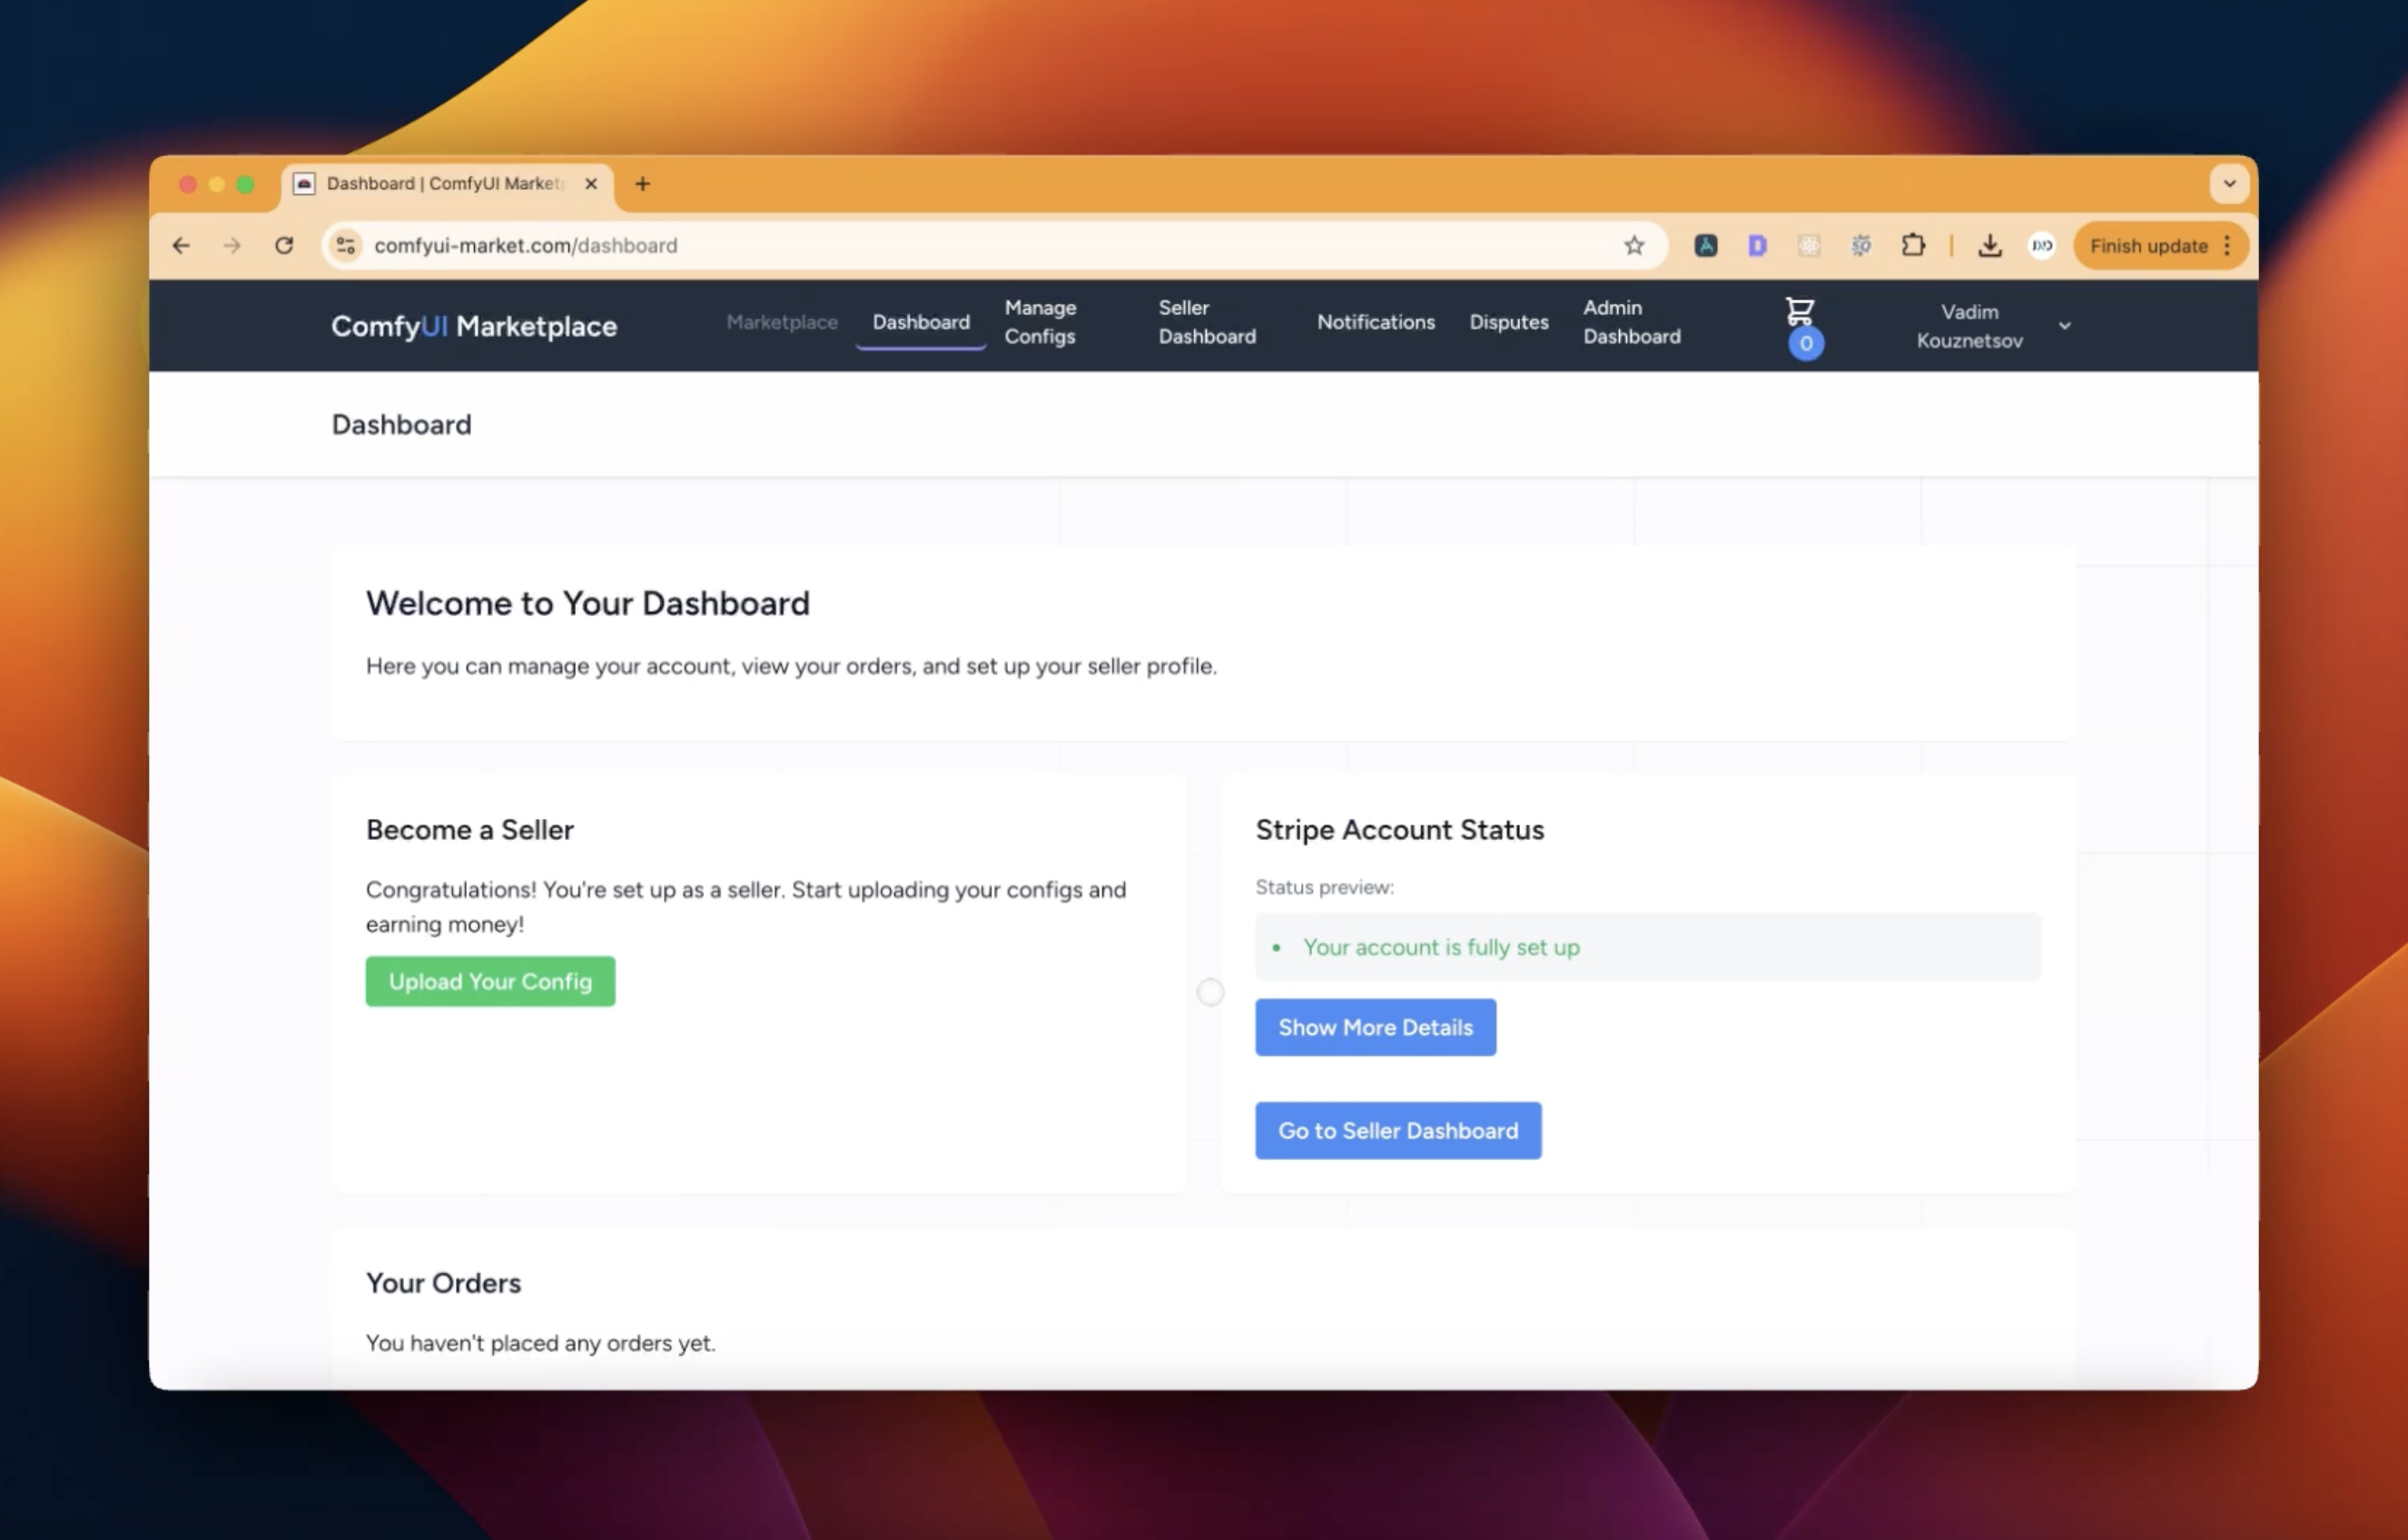Click the Upload Your Config button
The image size is (2408, 1540).
coord(490,982)
